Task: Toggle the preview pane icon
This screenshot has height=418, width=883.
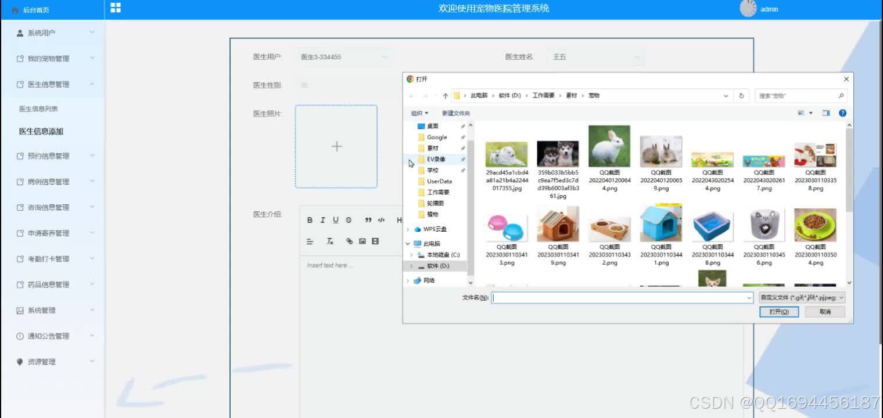Action: 826,113
